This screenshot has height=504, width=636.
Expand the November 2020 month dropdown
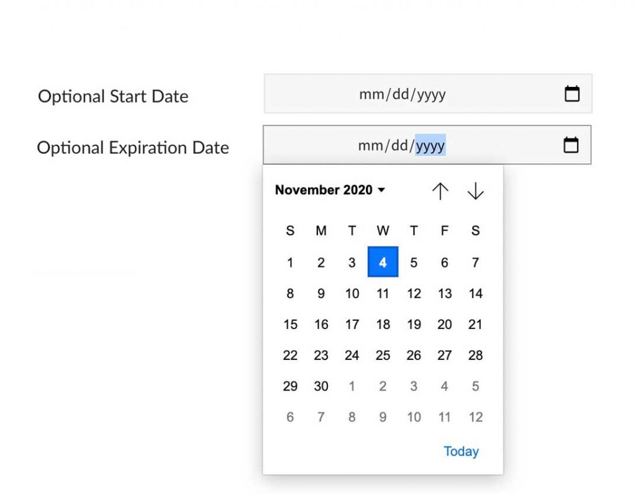click(x=330, y=190)
